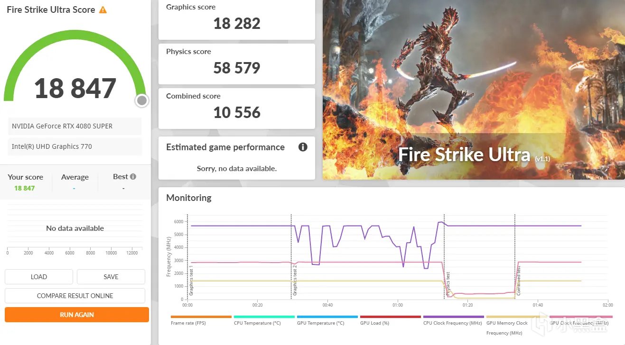Click the info icon beside Best
Screen dimensions: 625x345
[133, 177]
